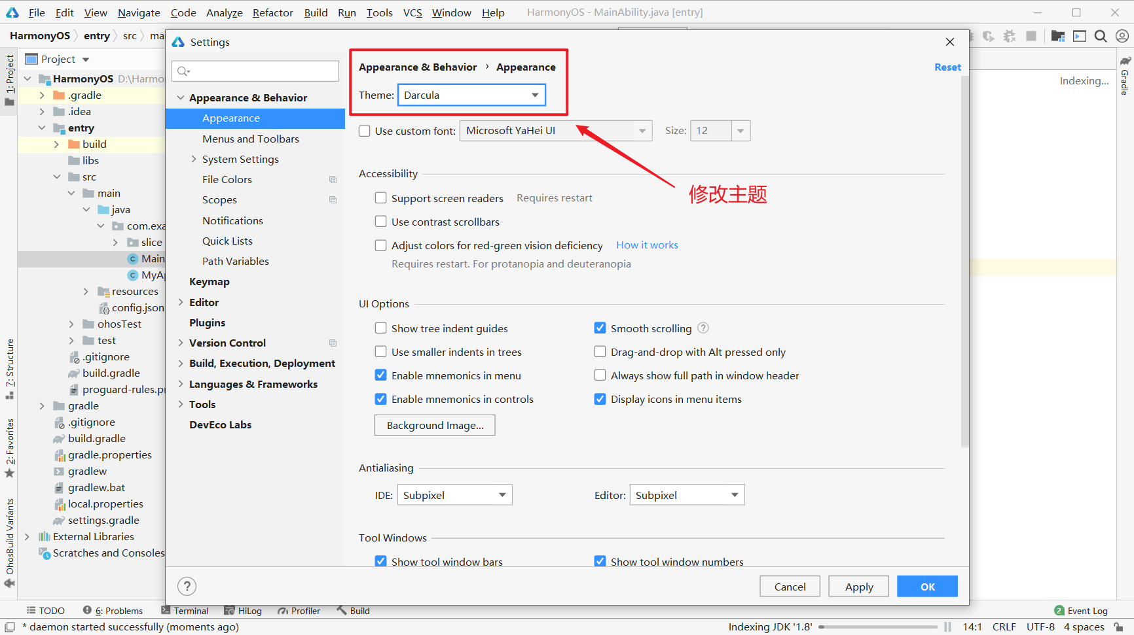Enable Use custom font checkbox
1134x635 pixels.
coord(365,131)
